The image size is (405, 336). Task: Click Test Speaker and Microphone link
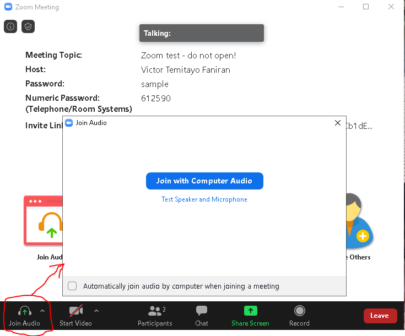coord(204,199)
